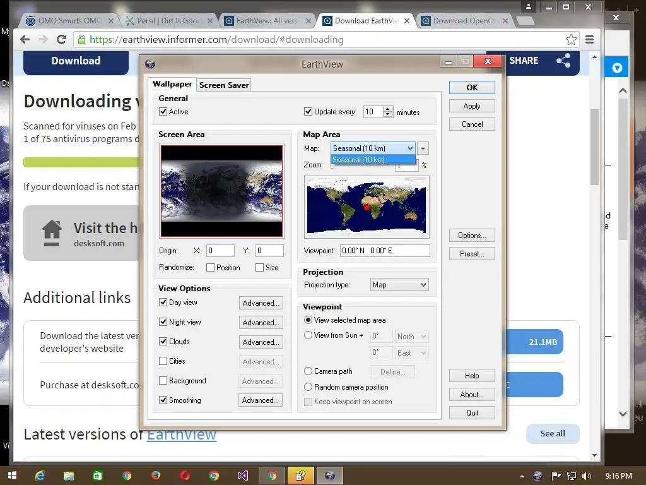The width and height of the screenshot is (646, 485).
Task: Open the green Store taskbar icon
Action: [x=97, y=476]
